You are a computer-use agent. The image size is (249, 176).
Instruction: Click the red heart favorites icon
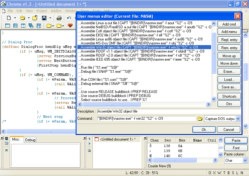(70, 26)
